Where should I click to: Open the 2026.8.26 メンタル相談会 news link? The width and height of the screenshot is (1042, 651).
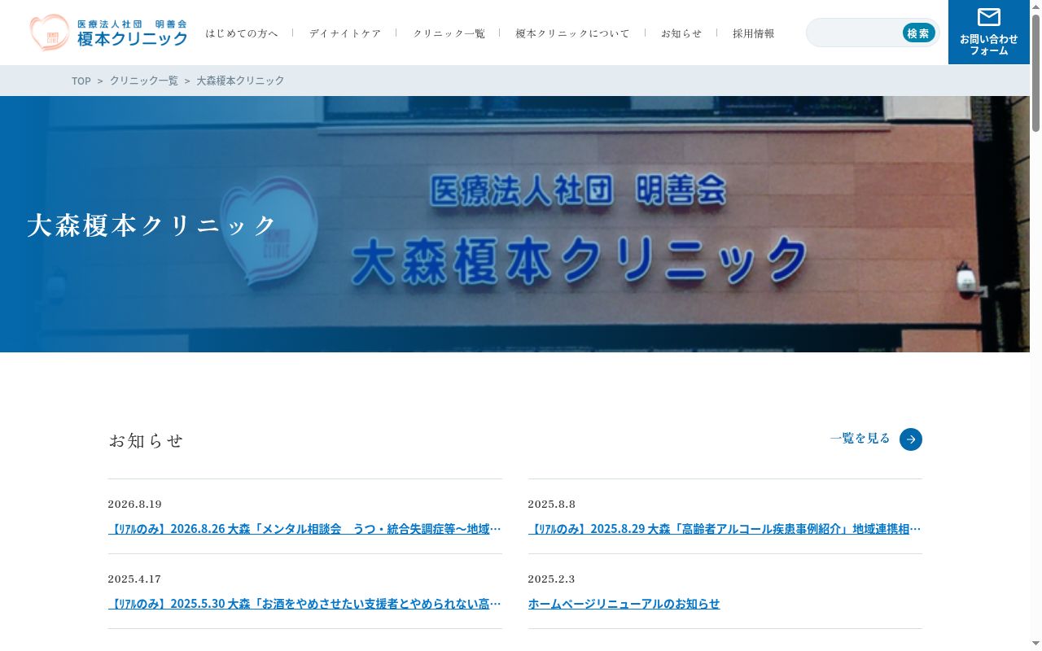point(304,529)
